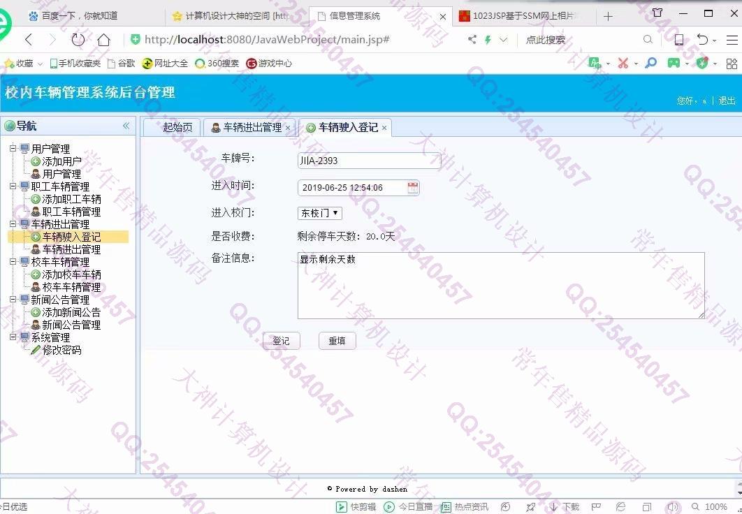Image resolution: width=742 pixels, height=514 pixels.
Task: Collapse the 车辆进出管理 tree group
Action: 13,224
